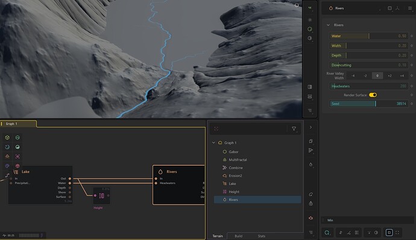Open the Stats tab
Viewport: 416px width, 240px height.
pos(261,236)
